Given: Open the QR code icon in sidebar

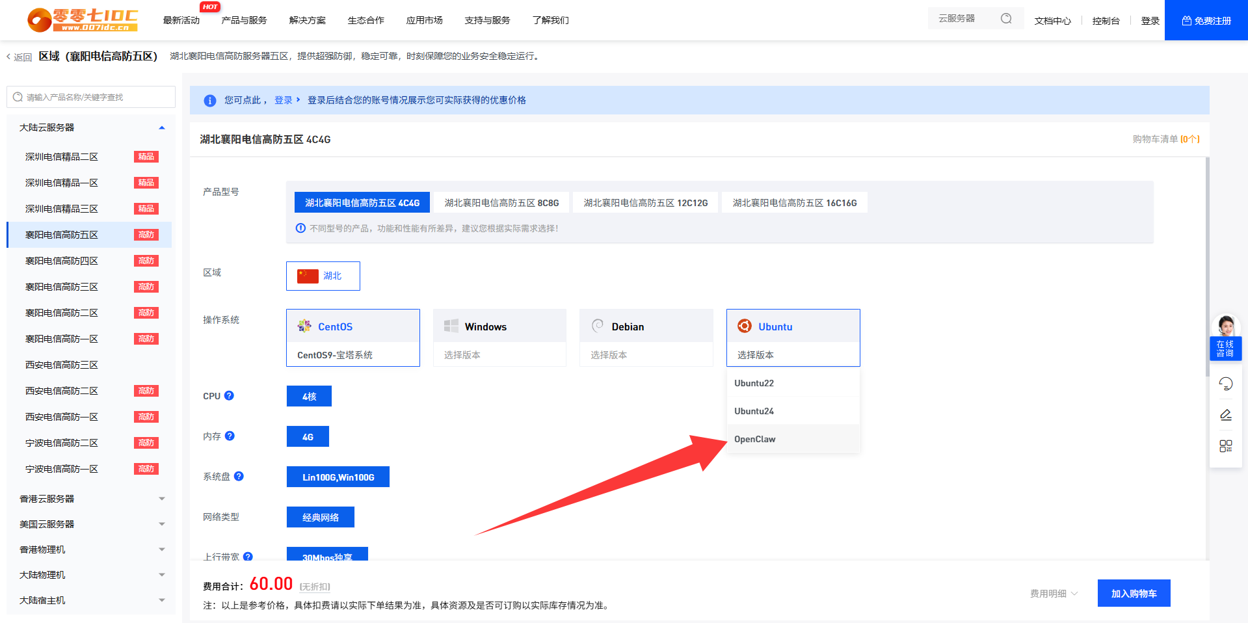Looking at the screenshot, I should click(x=1225, y=446).
